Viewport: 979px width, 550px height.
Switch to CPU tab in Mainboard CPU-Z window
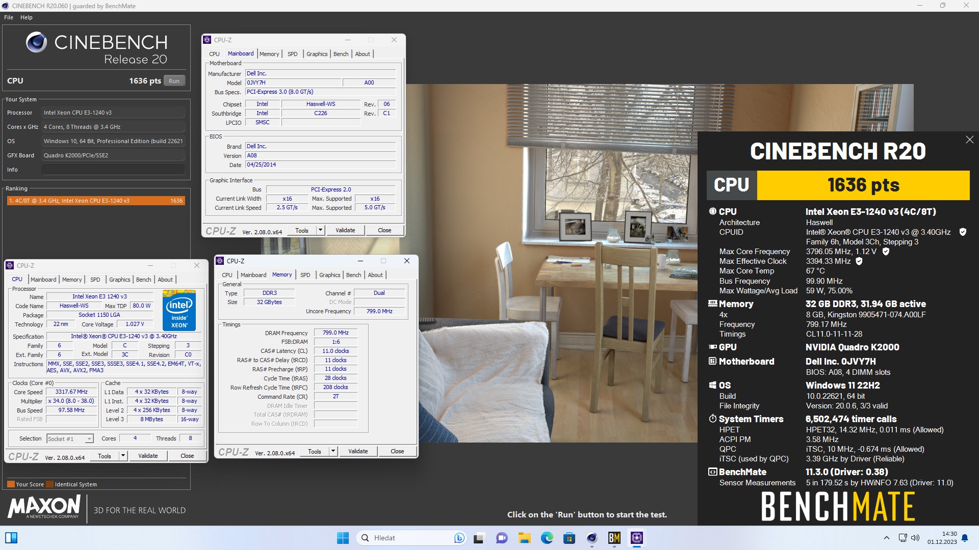214,54
